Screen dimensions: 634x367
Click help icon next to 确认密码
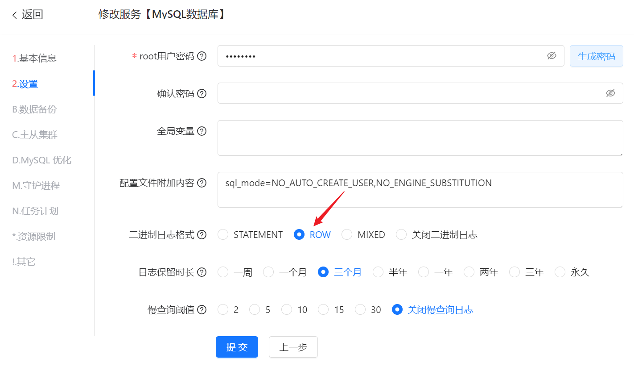click(x=202, y=93)
